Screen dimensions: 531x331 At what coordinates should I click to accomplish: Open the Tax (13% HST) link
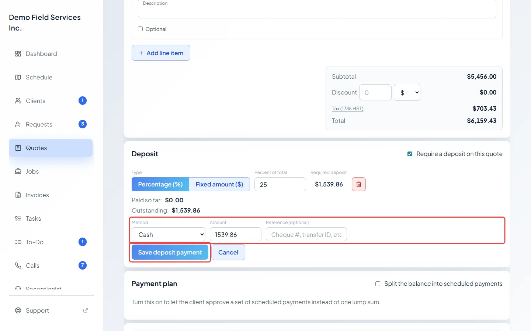click(348, 108)
